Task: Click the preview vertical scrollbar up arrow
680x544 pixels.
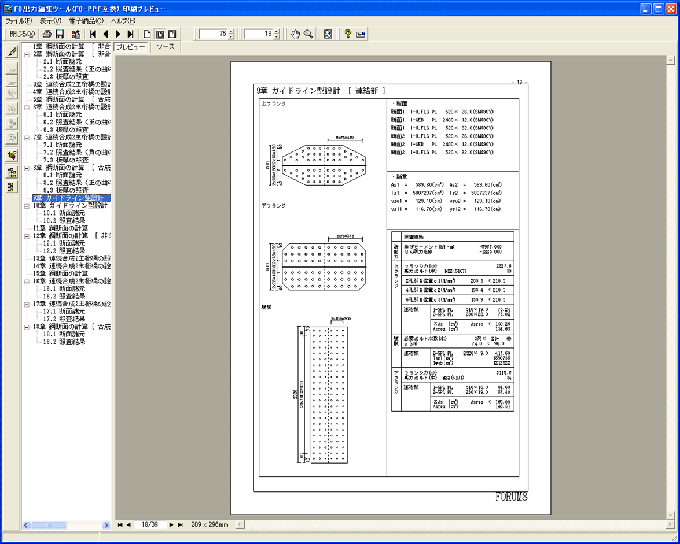Action: click(x=671, y=60)
